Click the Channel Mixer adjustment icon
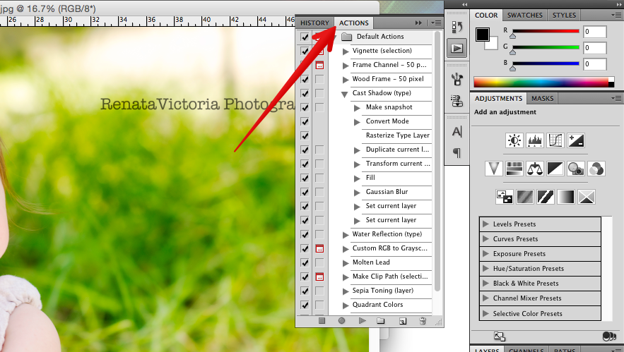624x352 pixels. pyautogui.click(x=596, y=169)
